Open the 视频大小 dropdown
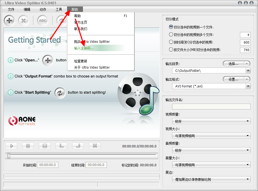 click(211, 136)
